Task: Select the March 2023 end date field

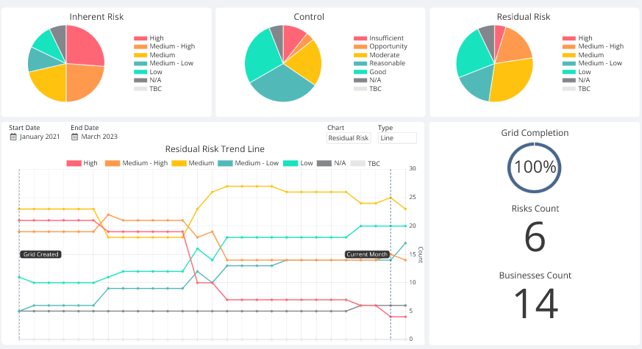Action: tap(99, 137)
